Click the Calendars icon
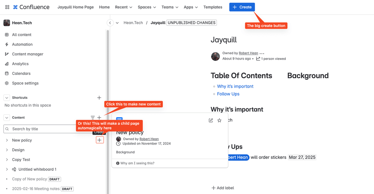This screenshot has width=374, height=194. coord(7,73)
